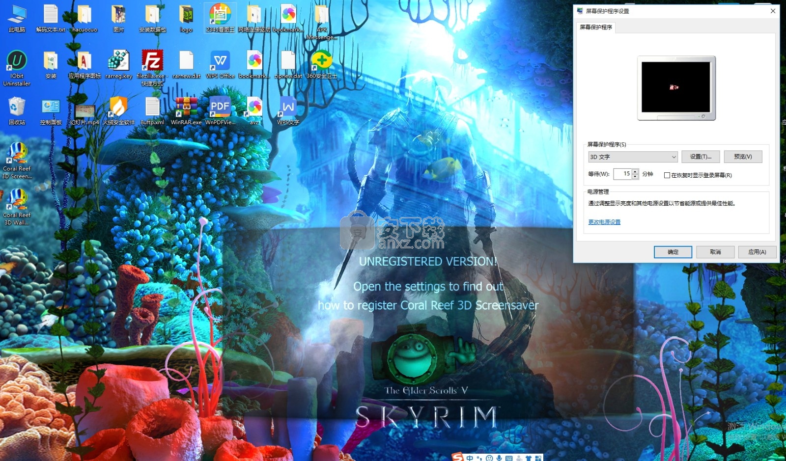Select the zipnew.dat file icon
786x461 pixels.
(x=288, y=65)
